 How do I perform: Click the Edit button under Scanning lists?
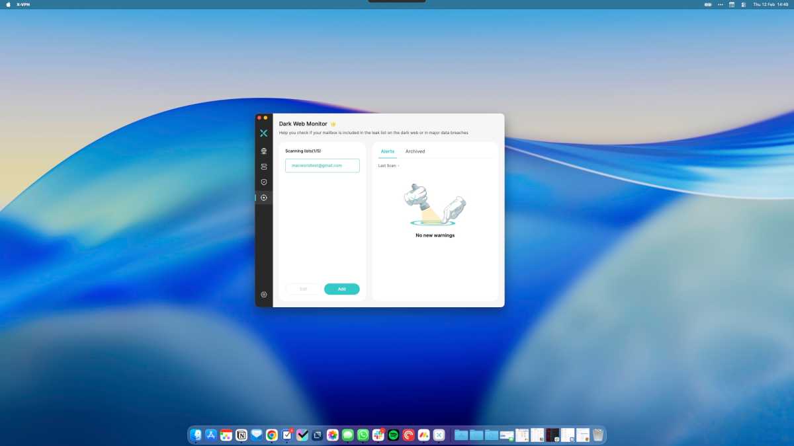pos(303,289)
